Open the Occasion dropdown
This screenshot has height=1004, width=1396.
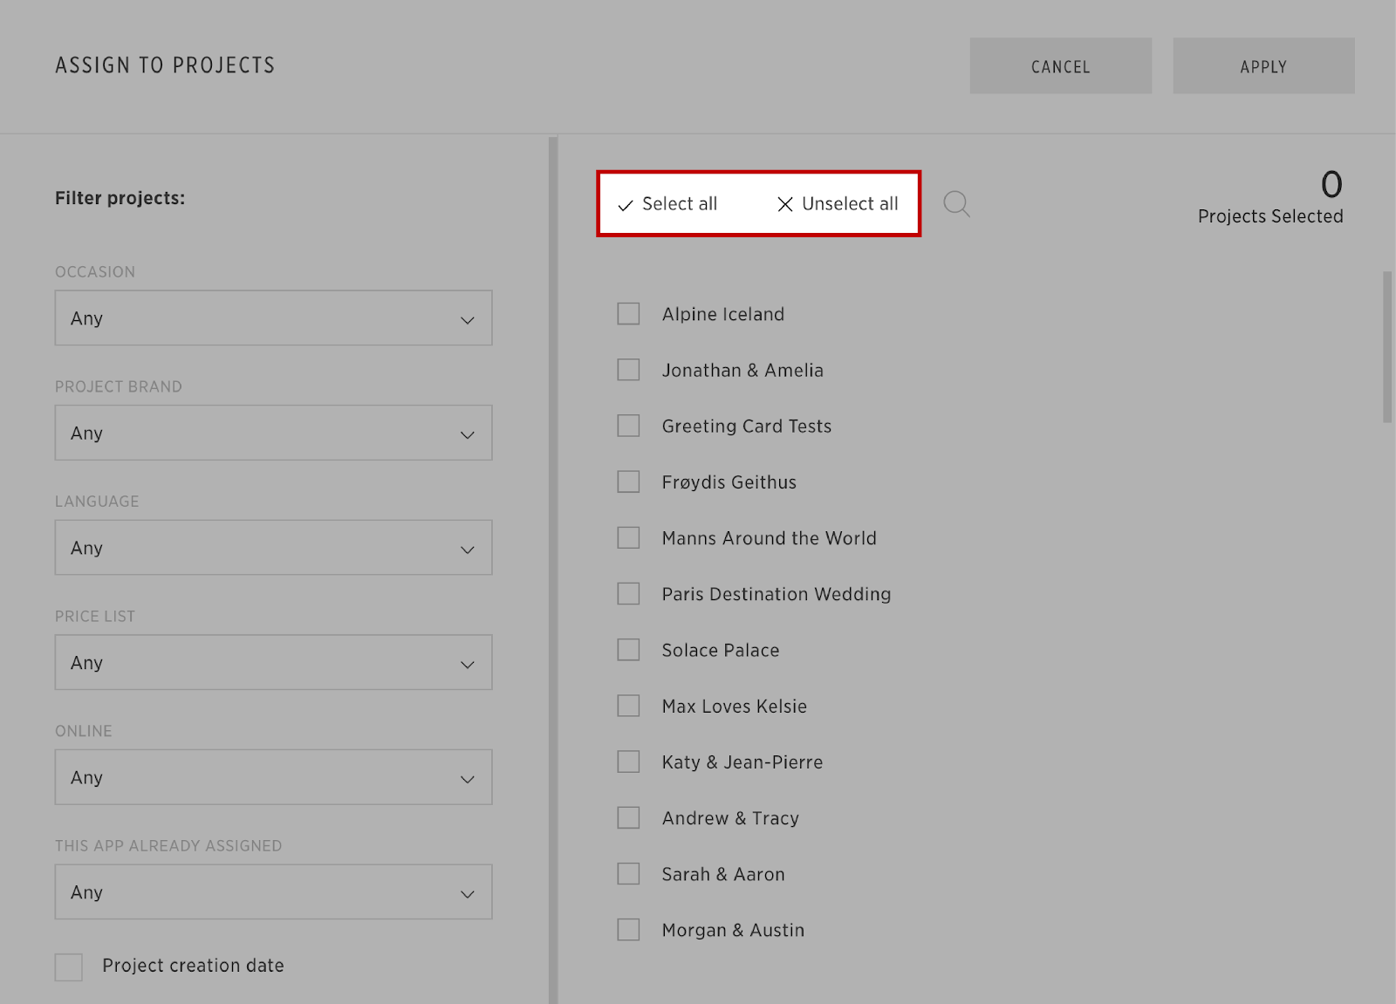pyautogui.click(x=273, y=318)
